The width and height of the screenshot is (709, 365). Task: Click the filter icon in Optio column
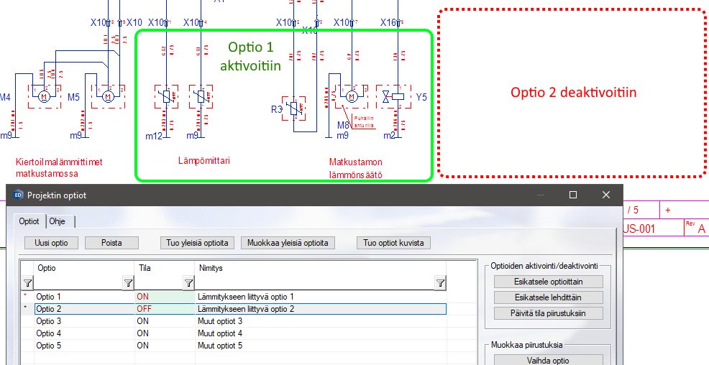point(128,283)
